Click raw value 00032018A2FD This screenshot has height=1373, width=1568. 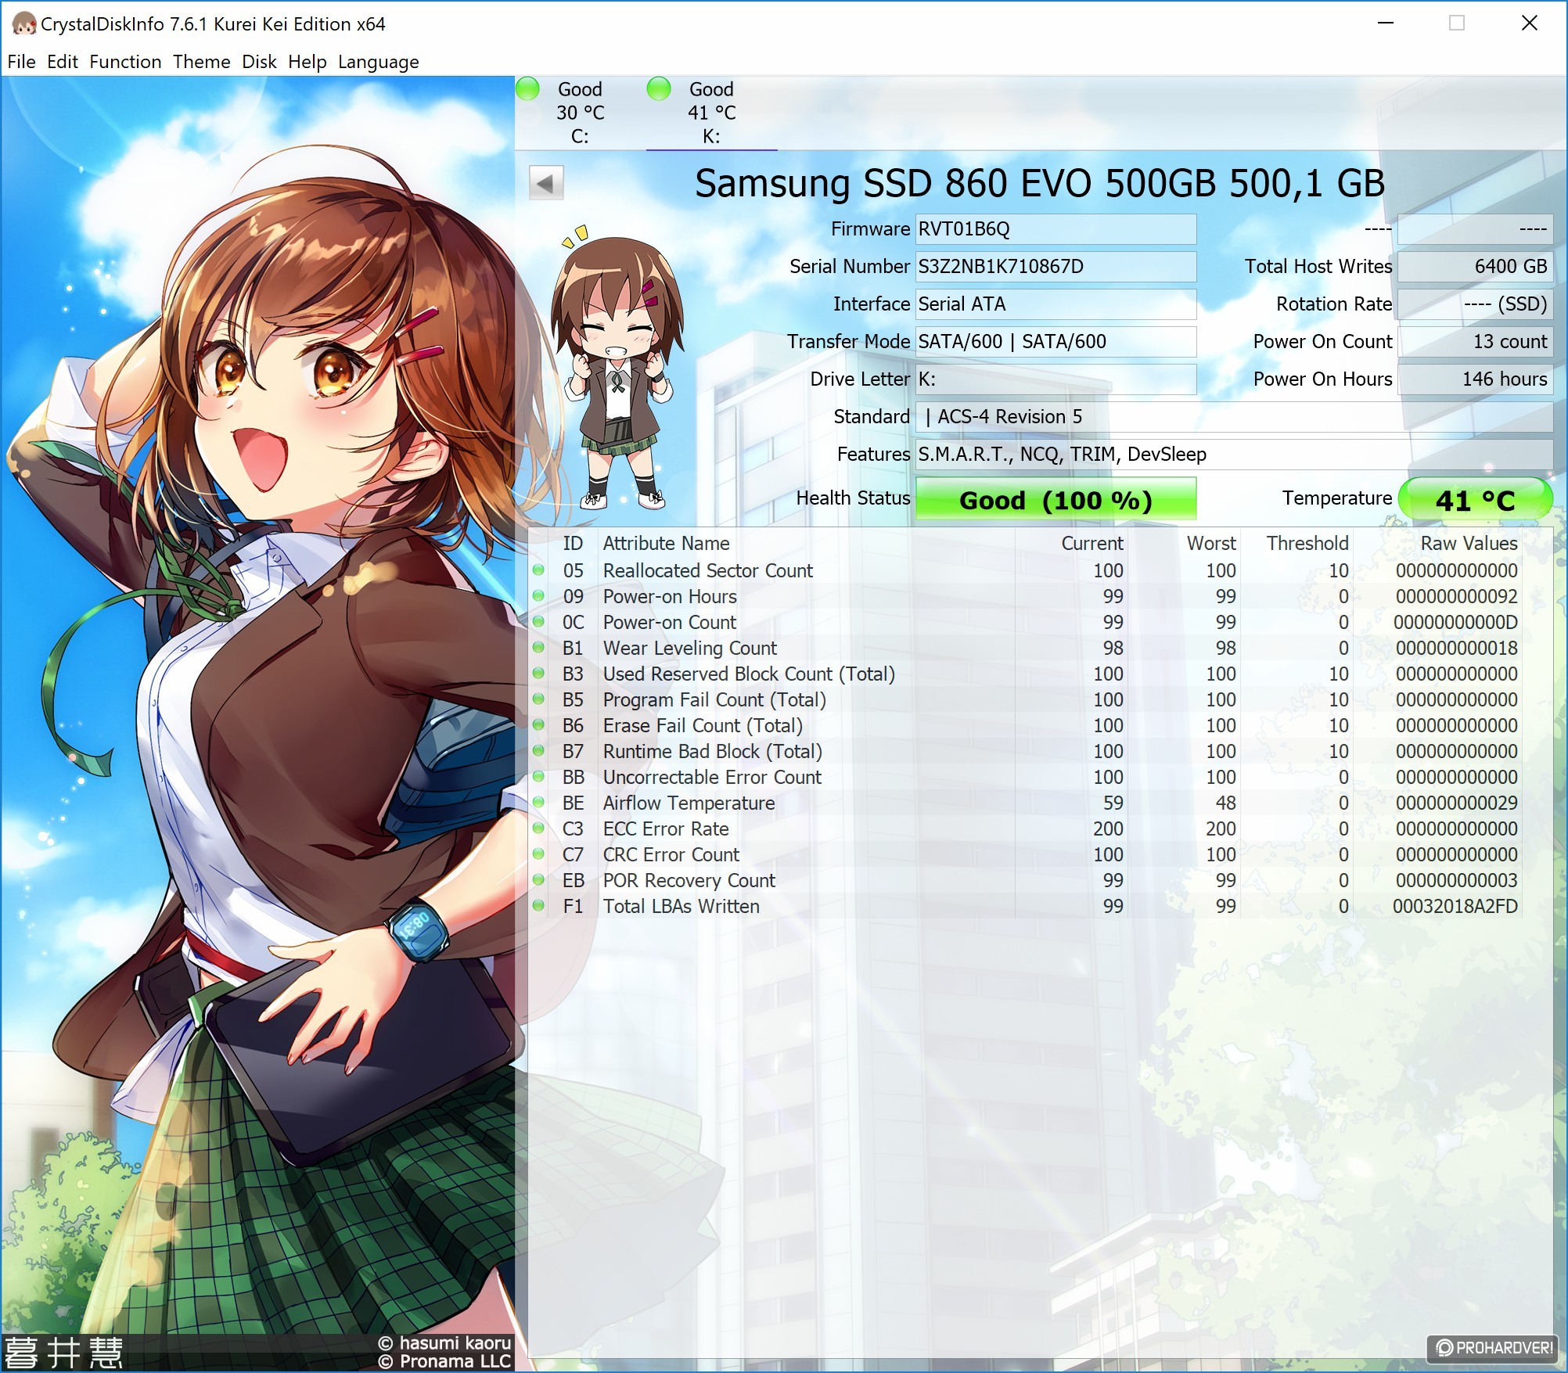pos(1455,907)
